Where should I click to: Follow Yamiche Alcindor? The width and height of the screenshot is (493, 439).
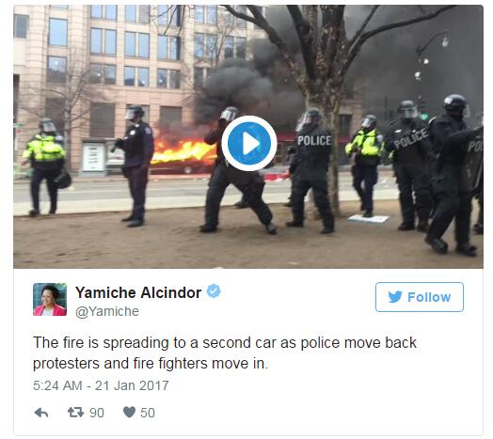(x=420, y=297)
